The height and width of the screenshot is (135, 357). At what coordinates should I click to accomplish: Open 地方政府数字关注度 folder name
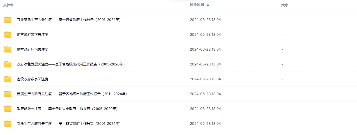point(33,35)
